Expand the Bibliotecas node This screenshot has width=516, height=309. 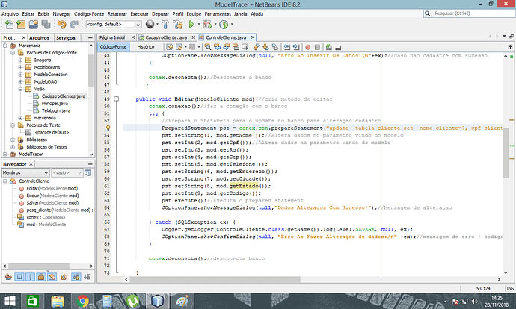(x=13, y=140)
